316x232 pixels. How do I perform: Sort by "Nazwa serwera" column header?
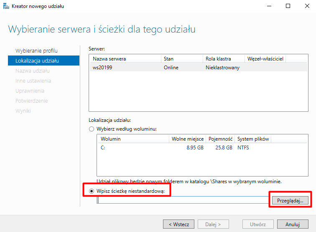click(110, 59)
